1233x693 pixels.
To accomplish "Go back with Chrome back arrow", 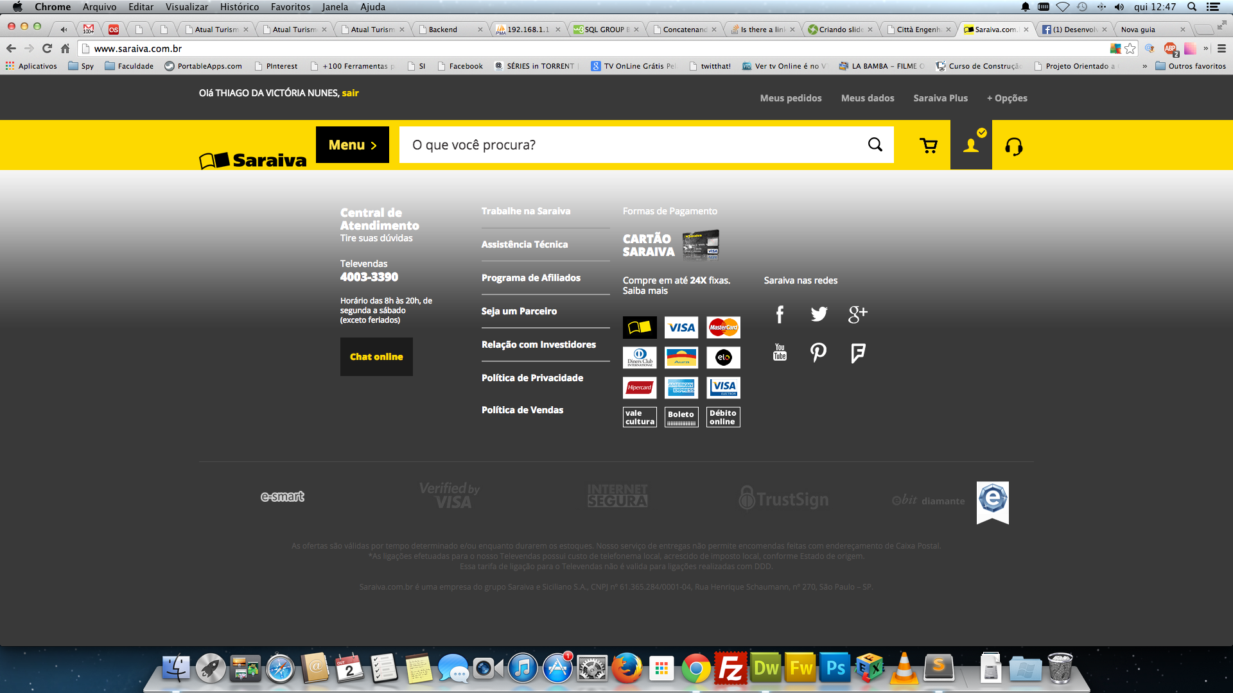I will click(x=11, y=48).
